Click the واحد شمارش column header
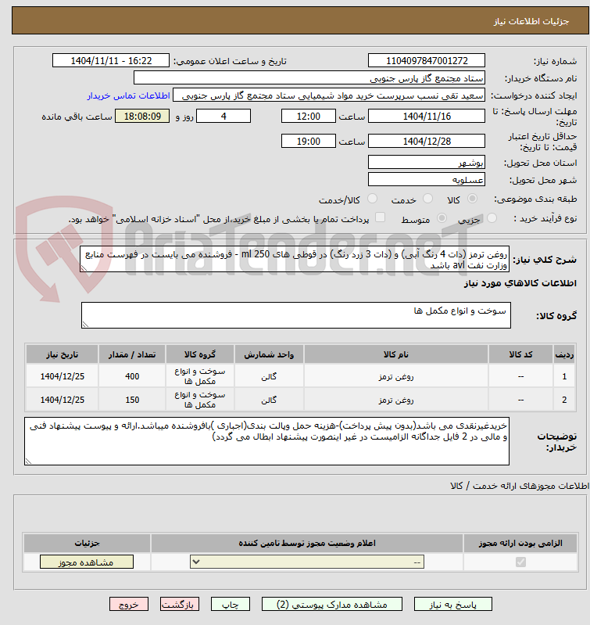590x625 pixels. (x=269, y=354)
